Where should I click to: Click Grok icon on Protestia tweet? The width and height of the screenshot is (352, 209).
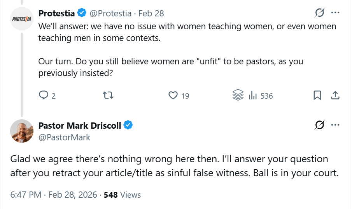pos(319,13)
